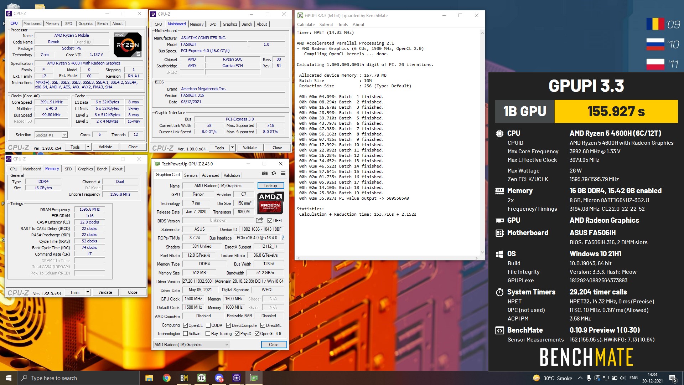Open the Socket #1 selection dropdown
684x385 pixels.
pyautogui.click(x=51, y=135)
